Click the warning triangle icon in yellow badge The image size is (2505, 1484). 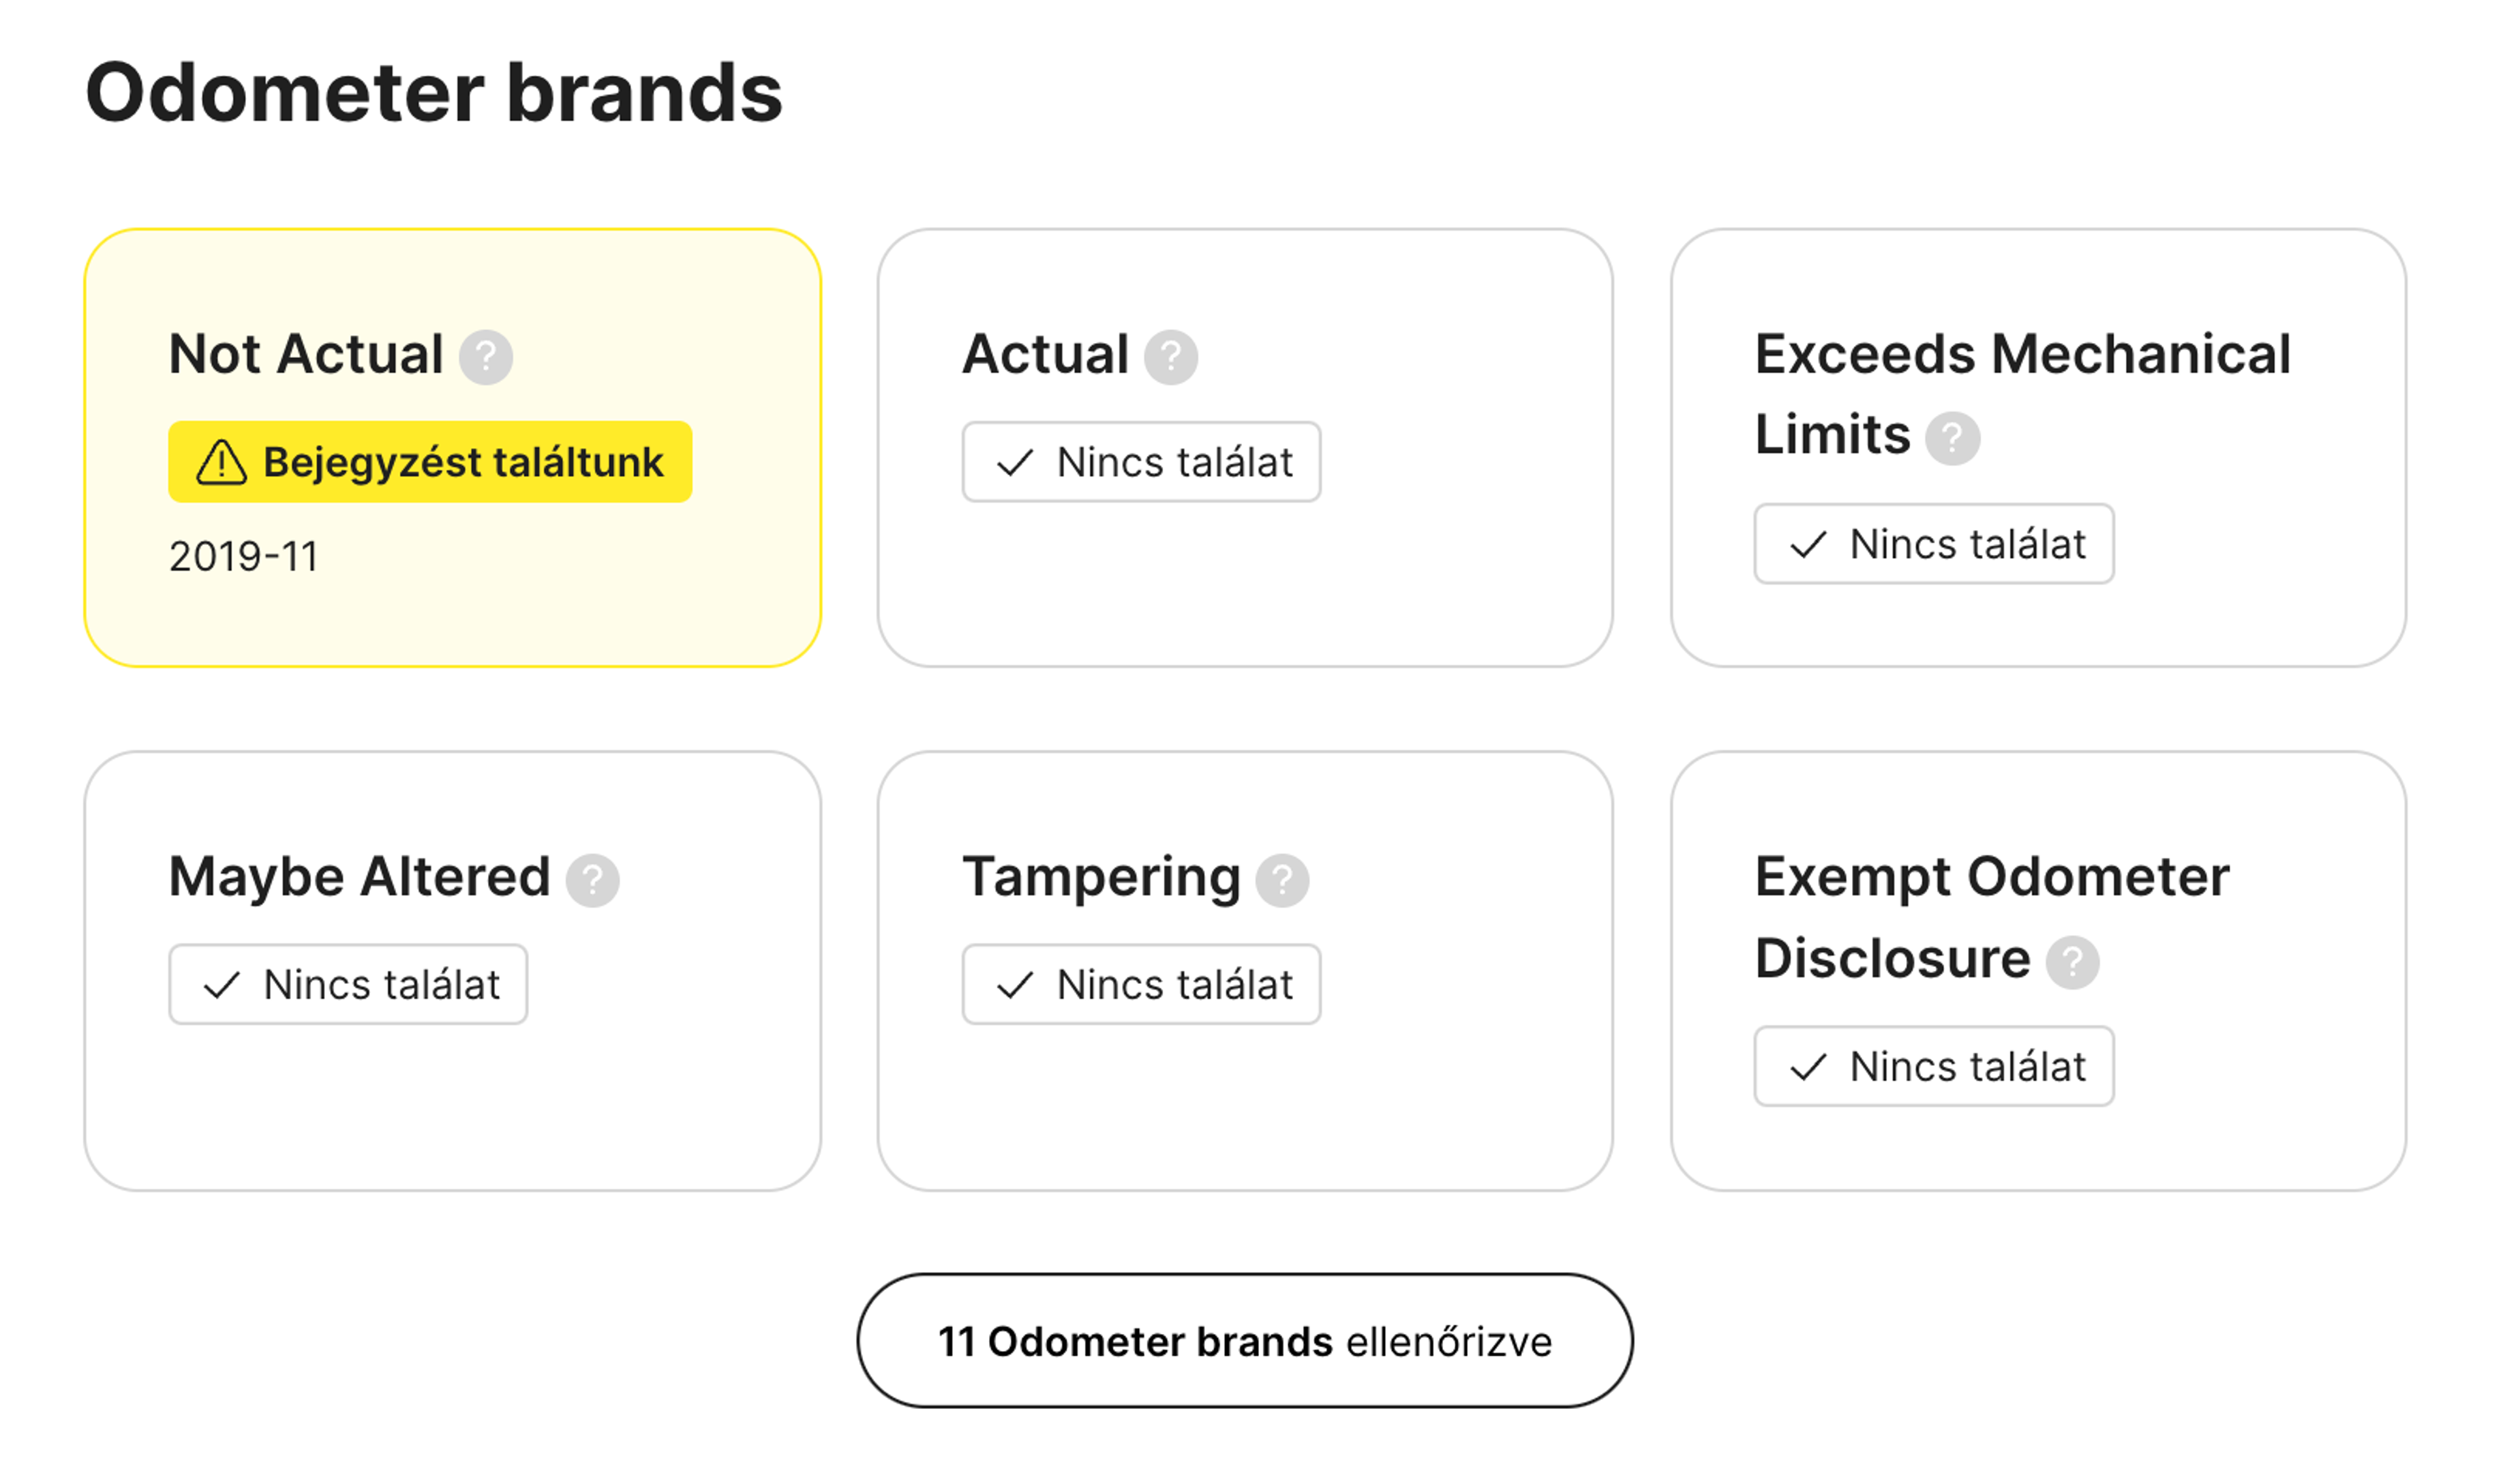point(221,462)
